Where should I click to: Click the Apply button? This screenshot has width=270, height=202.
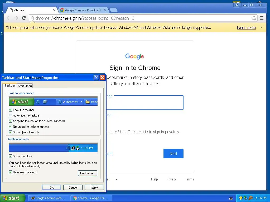pos(94,187)
